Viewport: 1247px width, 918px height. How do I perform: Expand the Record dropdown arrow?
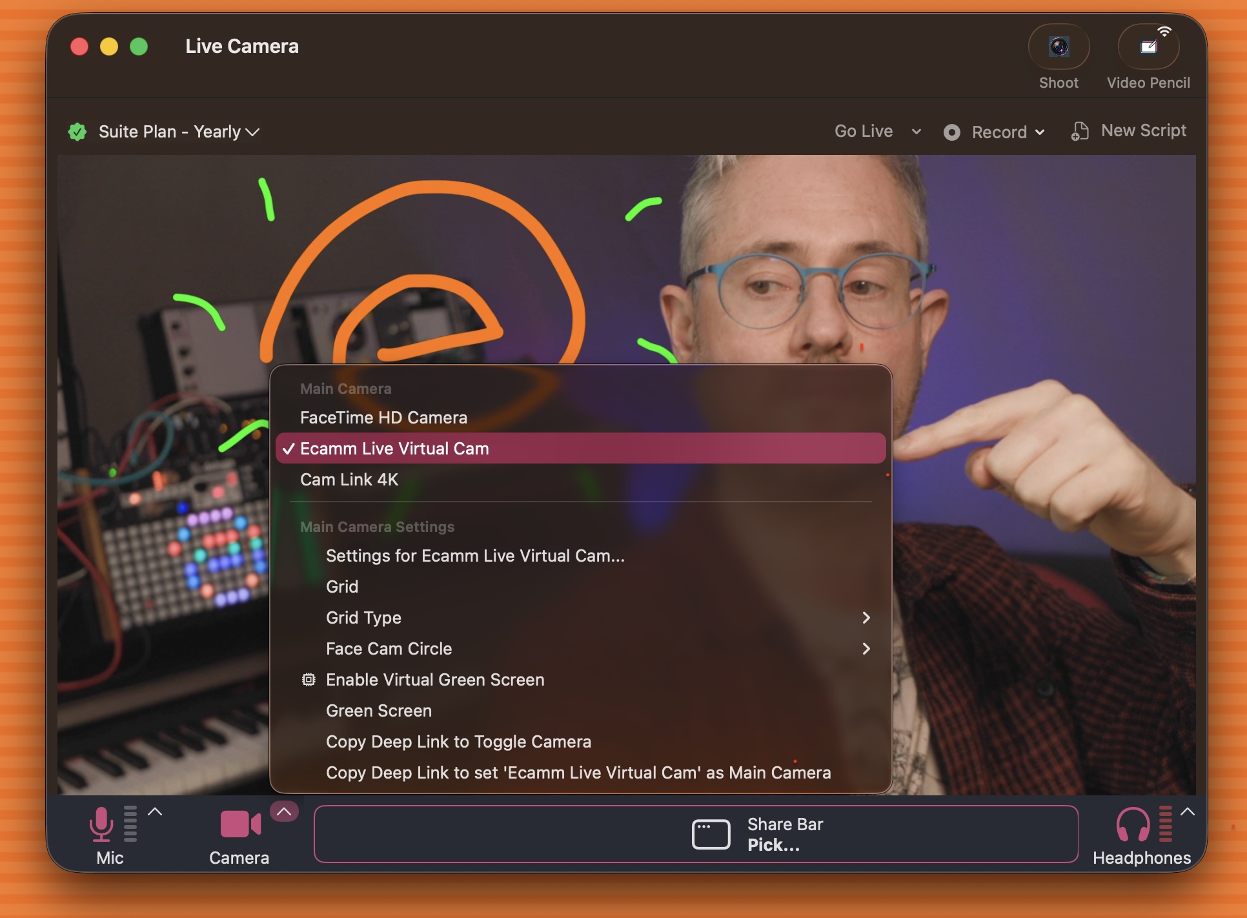(1040, 132)
